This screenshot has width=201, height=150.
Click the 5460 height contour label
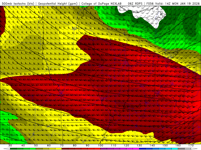[x=165, y=113]
